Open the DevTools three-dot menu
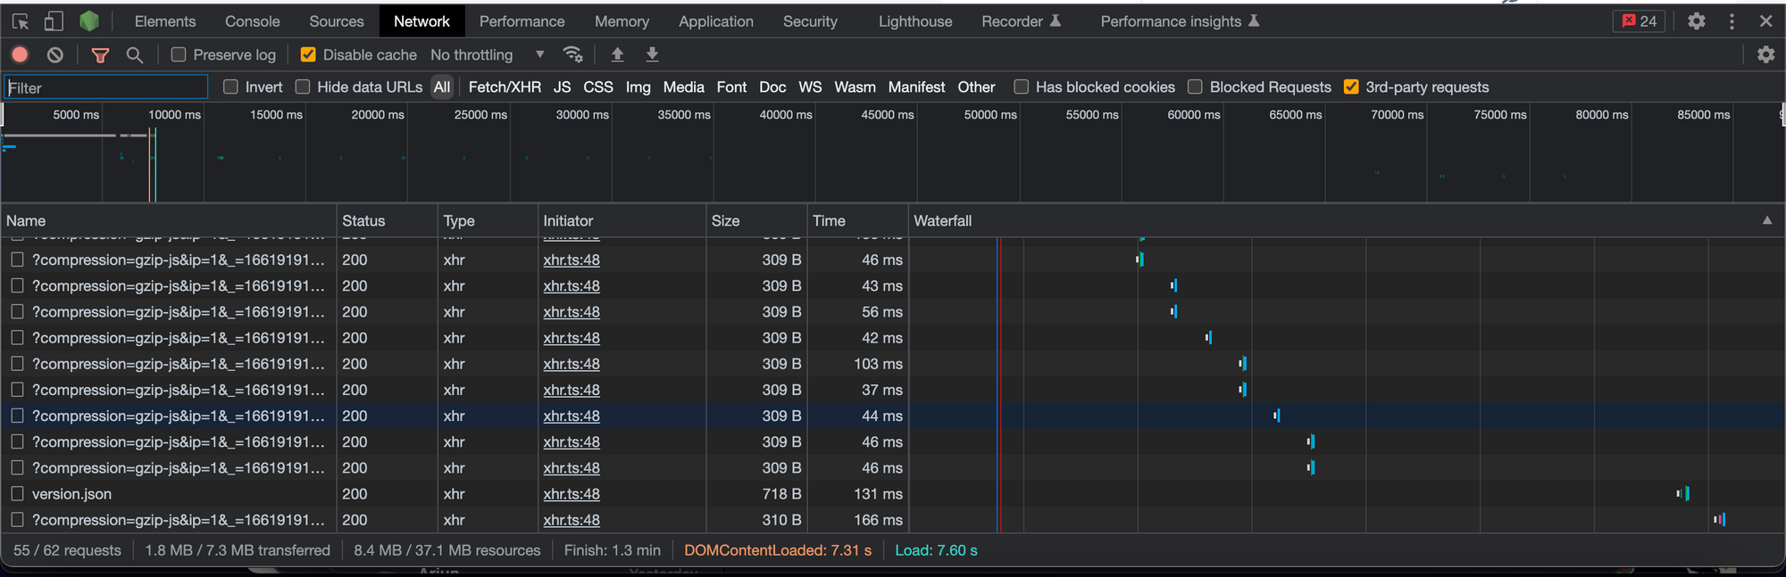1786x577 pixels. point(1732,21)
